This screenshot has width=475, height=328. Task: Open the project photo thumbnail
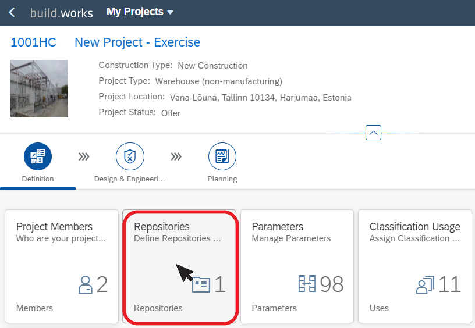click(x=40, y=88)
